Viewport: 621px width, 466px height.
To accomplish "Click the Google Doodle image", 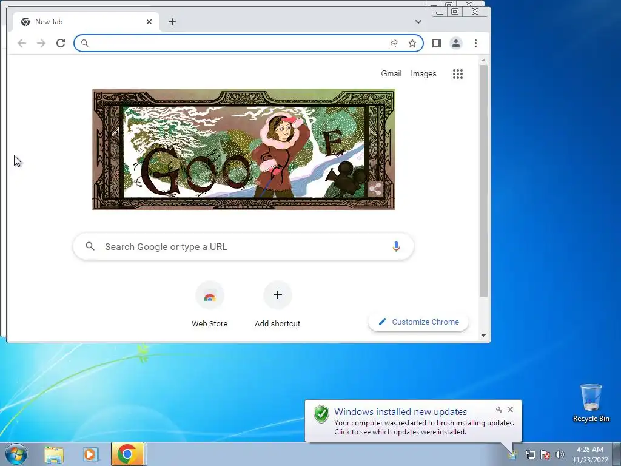I will pos(244,149).
